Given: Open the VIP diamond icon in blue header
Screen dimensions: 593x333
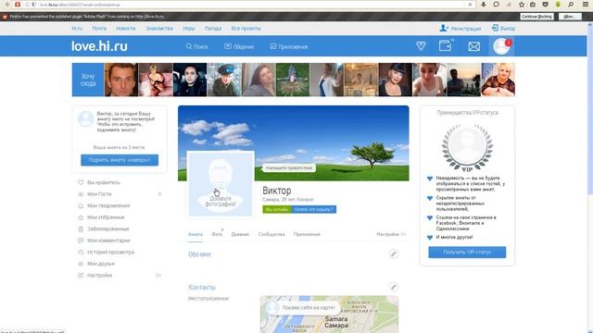Looking at the screenshot, I should tap(421, 46).
